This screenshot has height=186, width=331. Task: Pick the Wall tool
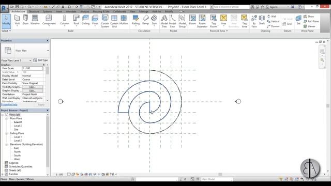pyautogui.click(x=17, y=21)
